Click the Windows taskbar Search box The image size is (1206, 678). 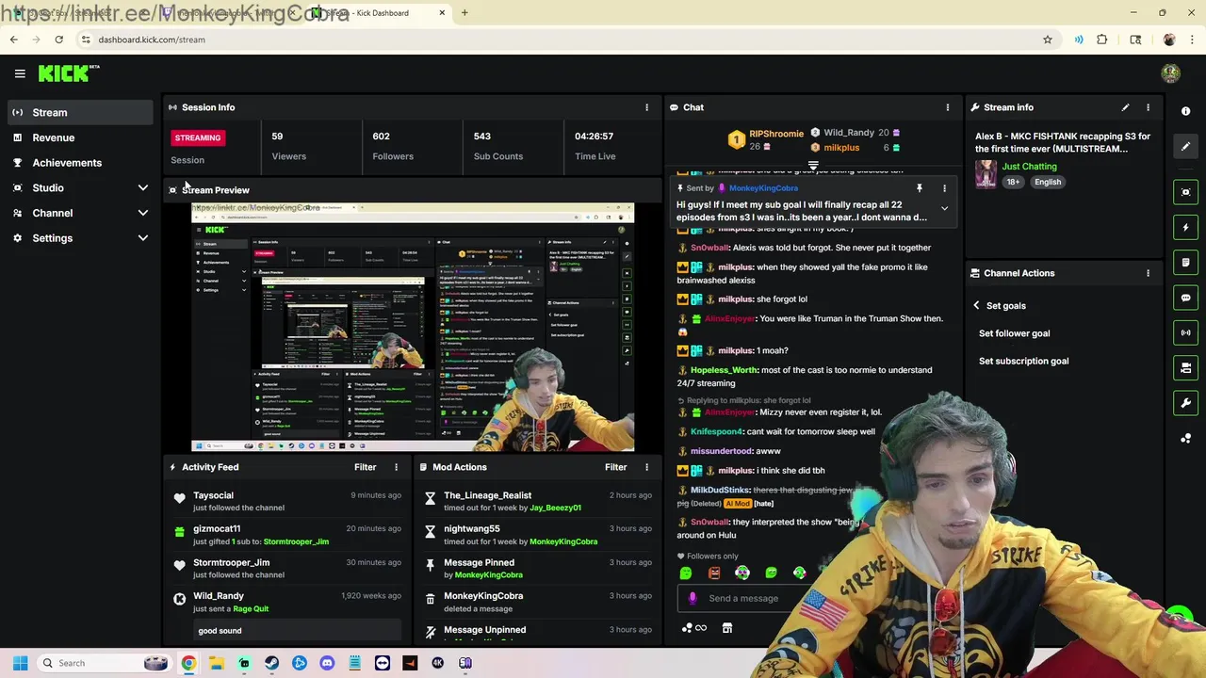point(104,663)
